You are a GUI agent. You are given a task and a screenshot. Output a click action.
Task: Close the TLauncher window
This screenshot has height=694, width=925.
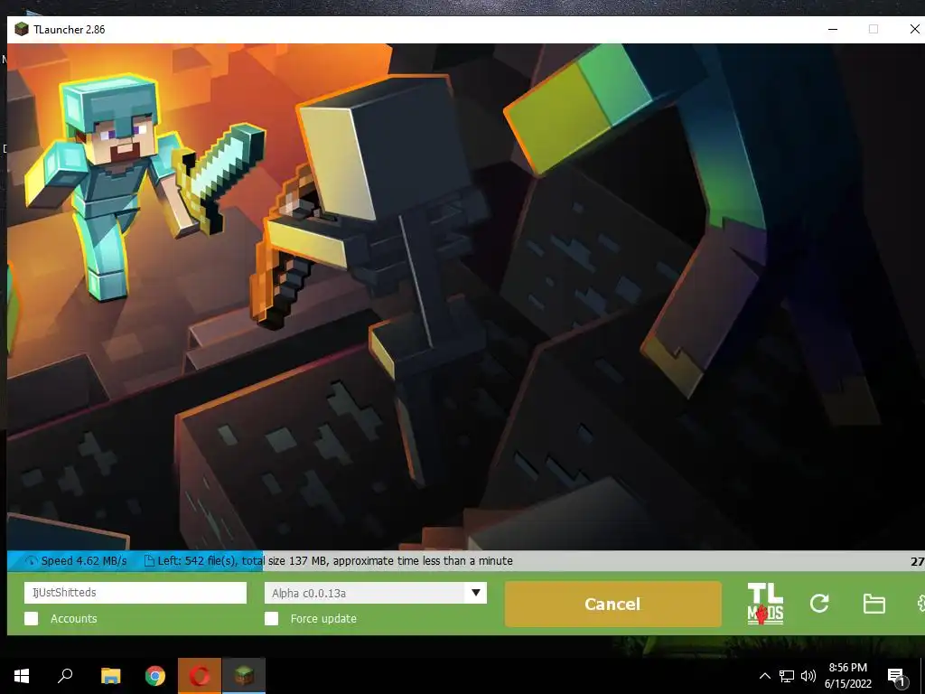coord(914,29)
